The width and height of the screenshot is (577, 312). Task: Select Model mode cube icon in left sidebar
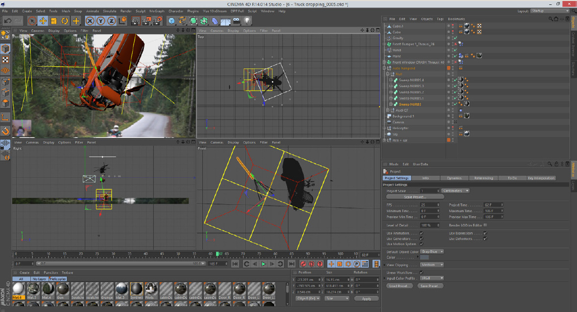pos(5,48)
